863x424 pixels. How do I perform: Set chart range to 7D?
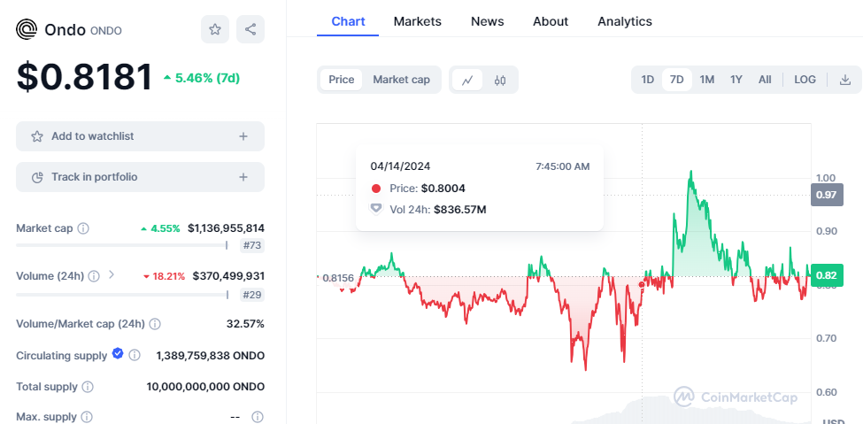[x=676, y=80]
